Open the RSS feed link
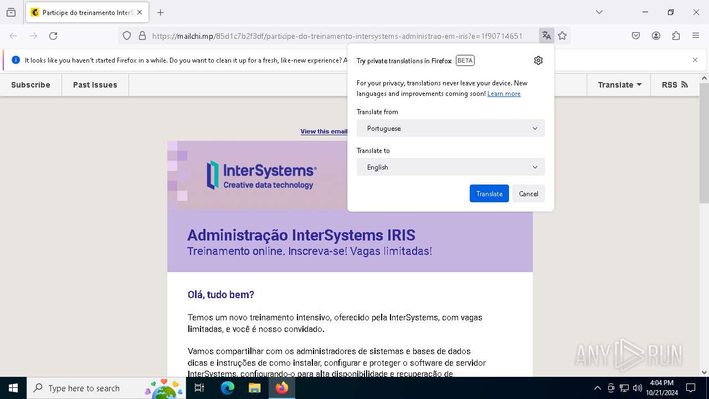This screenshot has width=709, height=399. (675, 85)
